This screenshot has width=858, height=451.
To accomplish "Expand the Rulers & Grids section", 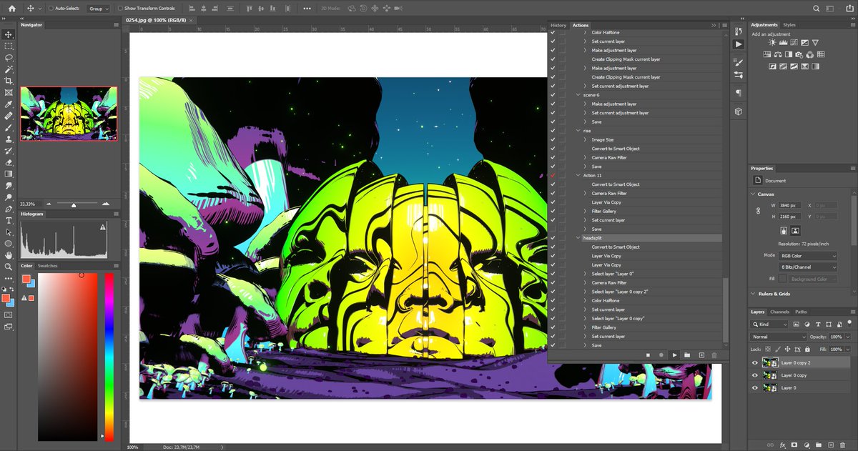I will (754, 294).
